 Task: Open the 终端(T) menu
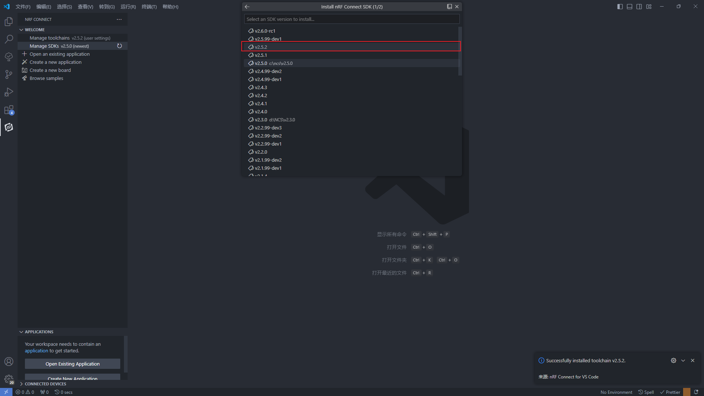pos(149,7)
